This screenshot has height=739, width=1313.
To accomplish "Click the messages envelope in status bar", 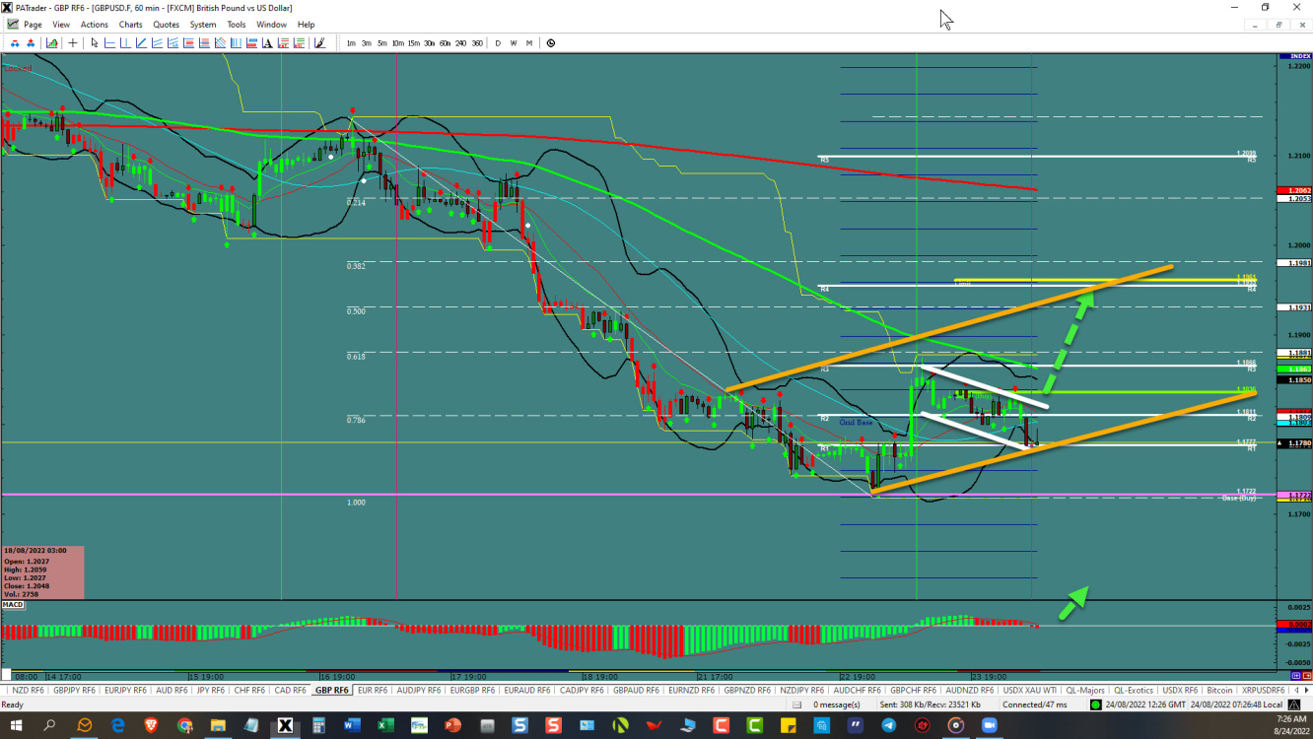I will point(796,705).
